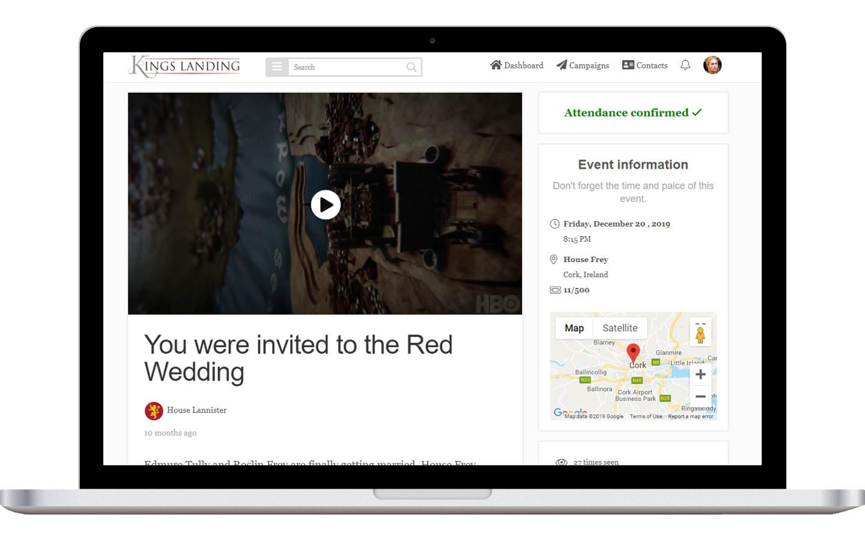Focus the Search input field

click(347, 67)
